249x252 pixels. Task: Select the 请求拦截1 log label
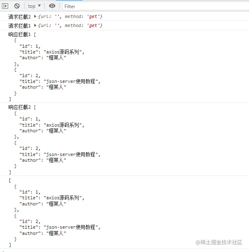point(20,26)
